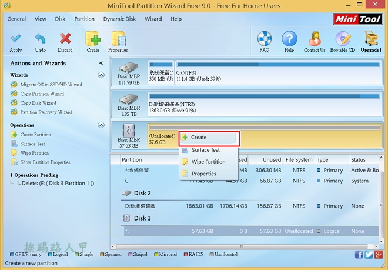Image resolution: width=388 pixels, height=270 pixels.
Task: Click the vertical scrollbar up arrow
Action: click(381, 158)
